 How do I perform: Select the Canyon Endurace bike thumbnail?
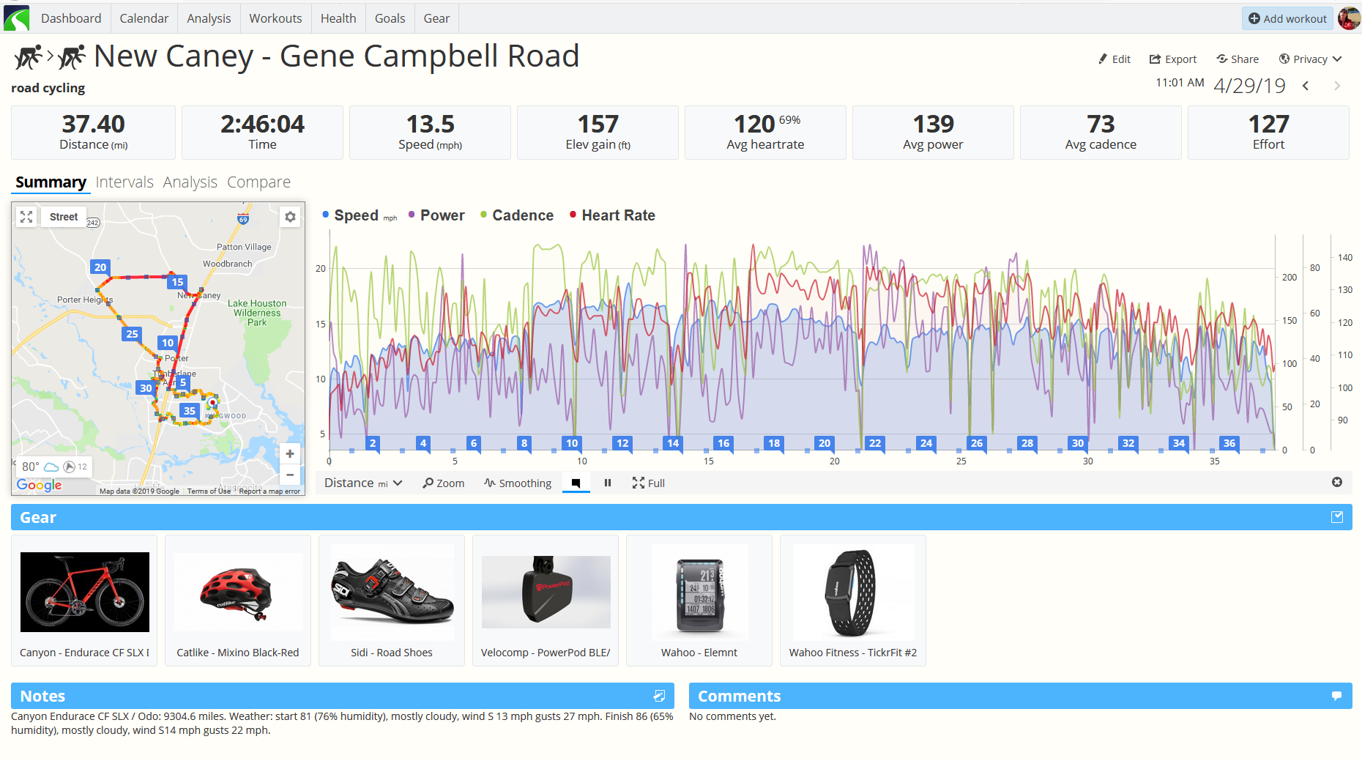[85, 592]
